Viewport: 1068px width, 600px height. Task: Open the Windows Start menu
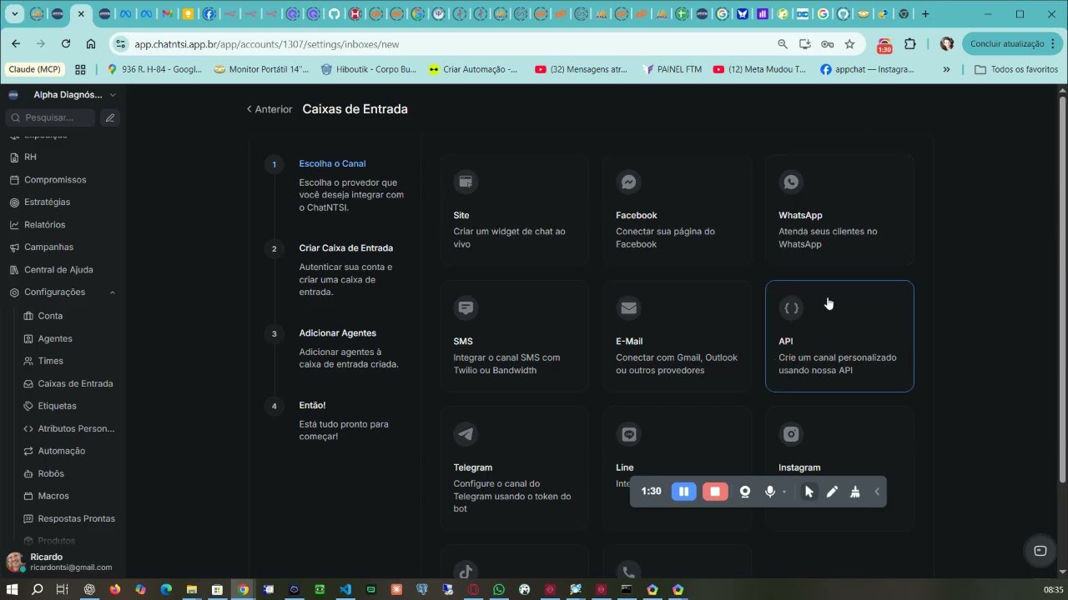click(x=13, y=589)
